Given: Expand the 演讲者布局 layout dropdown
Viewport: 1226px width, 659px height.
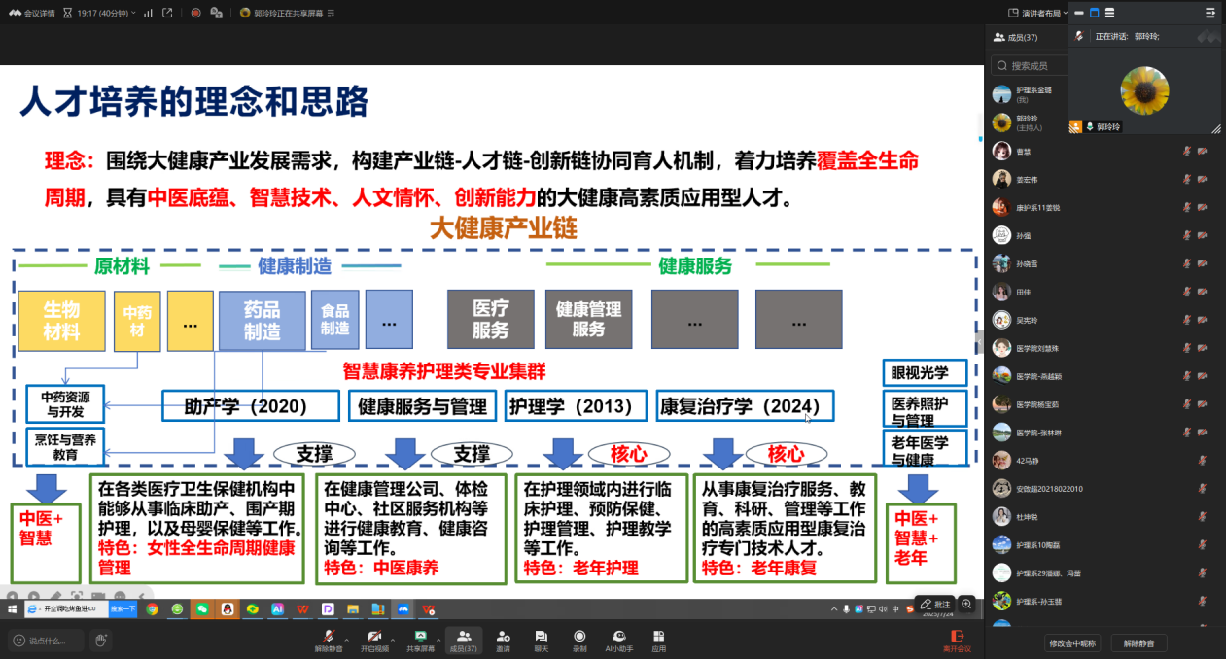Looking at the screenshot, I should click(x=1038, y=13).
